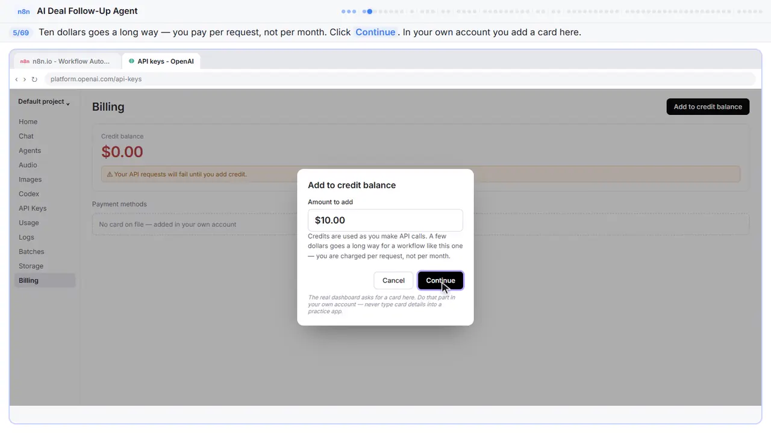This screenshot has height=433, width=771.
Task: Open the Default project dropdown
Action: 44,102
